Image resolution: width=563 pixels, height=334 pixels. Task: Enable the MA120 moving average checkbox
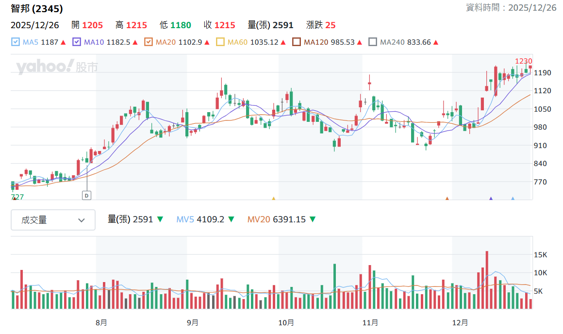tap(296, 42)
